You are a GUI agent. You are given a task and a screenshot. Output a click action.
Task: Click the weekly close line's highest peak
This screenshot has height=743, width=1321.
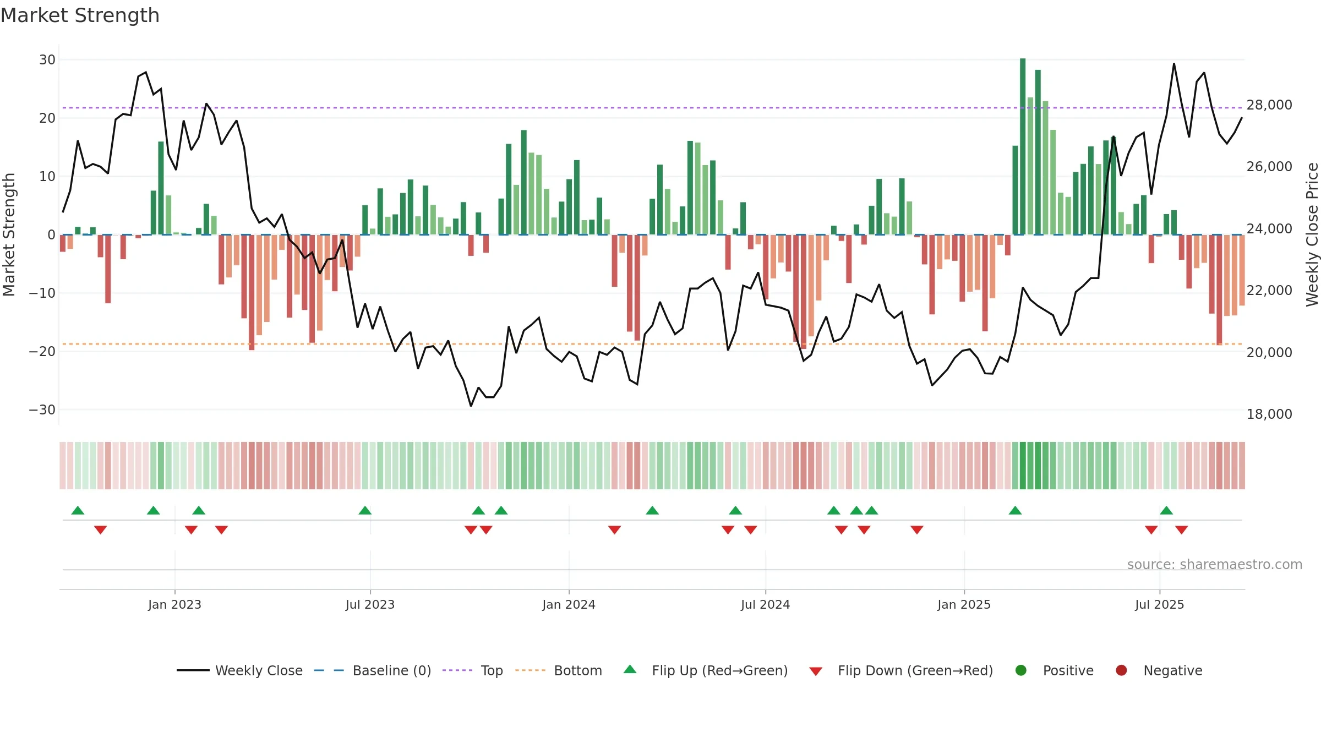click(x=1174, y=64)
